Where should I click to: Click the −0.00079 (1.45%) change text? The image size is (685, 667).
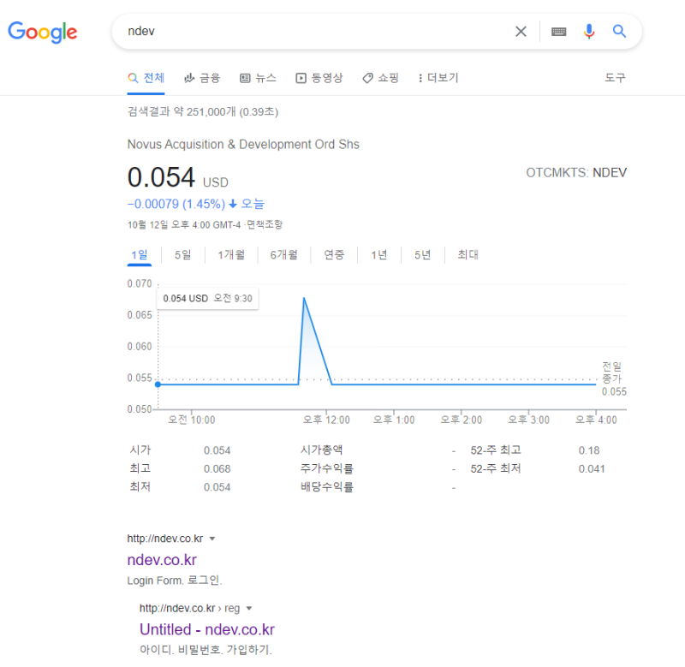pos(176,204)
